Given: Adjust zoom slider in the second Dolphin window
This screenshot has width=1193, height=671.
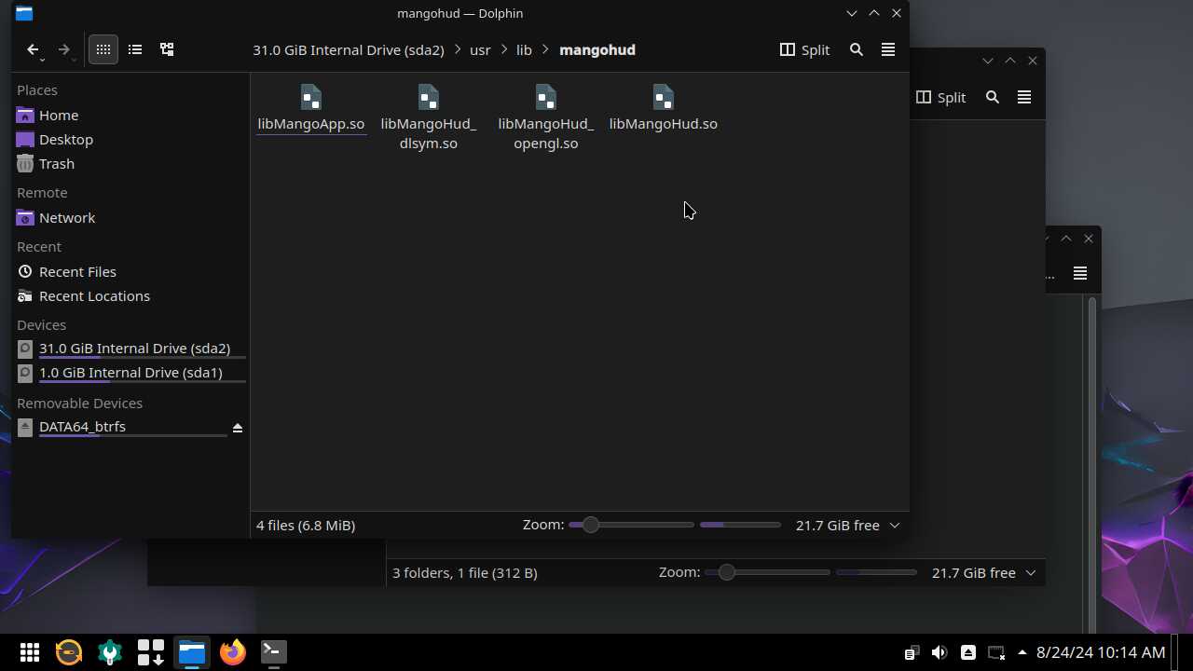Looking at the screenshot, I should [767, 572].
